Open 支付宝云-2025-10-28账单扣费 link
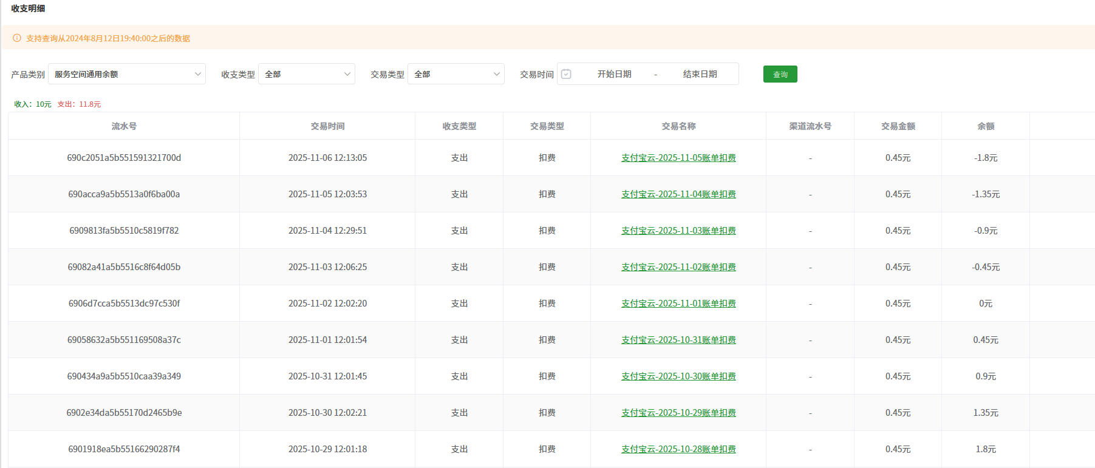The width and height of the screenshot is (1095, 468). pos(678,449)
